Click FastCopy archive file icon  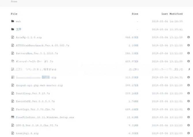(x=13, y=109)
